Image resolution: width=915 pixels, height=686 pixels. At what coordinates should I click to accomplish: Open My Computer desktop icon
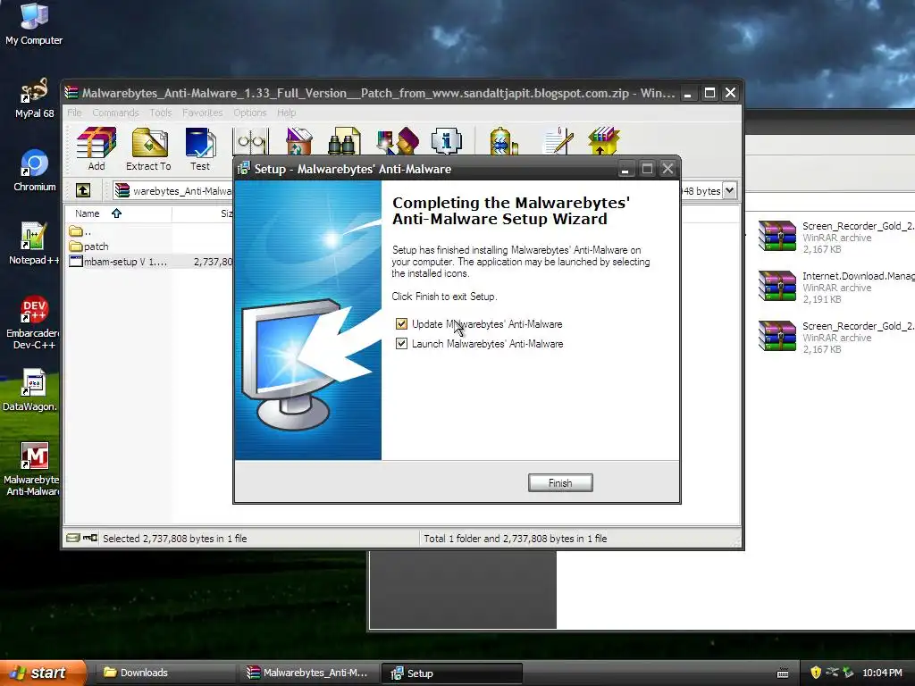click(x=34, y=23)
